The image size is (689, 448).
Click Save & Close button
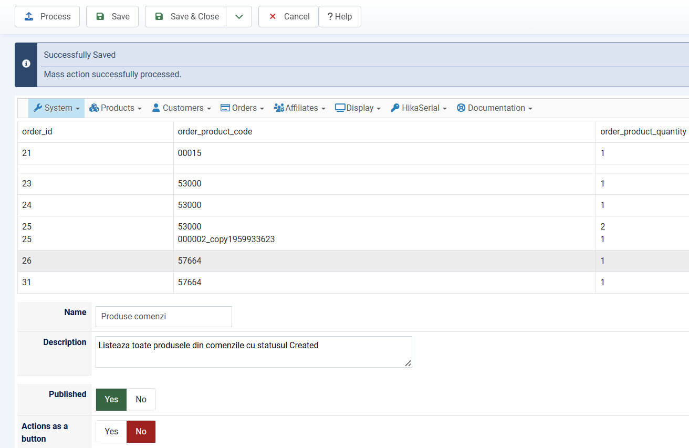[x=186, y=17]
